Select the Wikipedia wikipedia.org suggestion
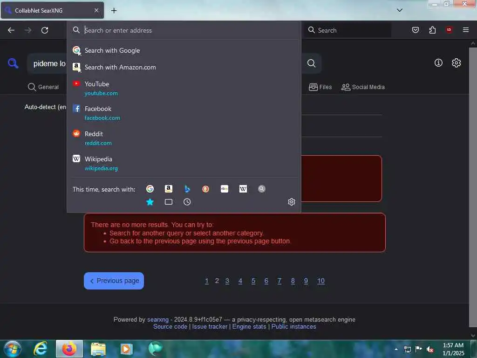Screen dimensions: 477x358 coord(184,164)
